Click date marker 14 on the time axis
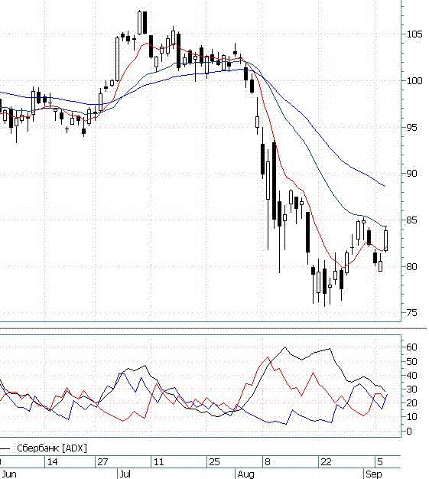This screenshot has height=479, width=429. pyautogui.click(x=52, y=461)
